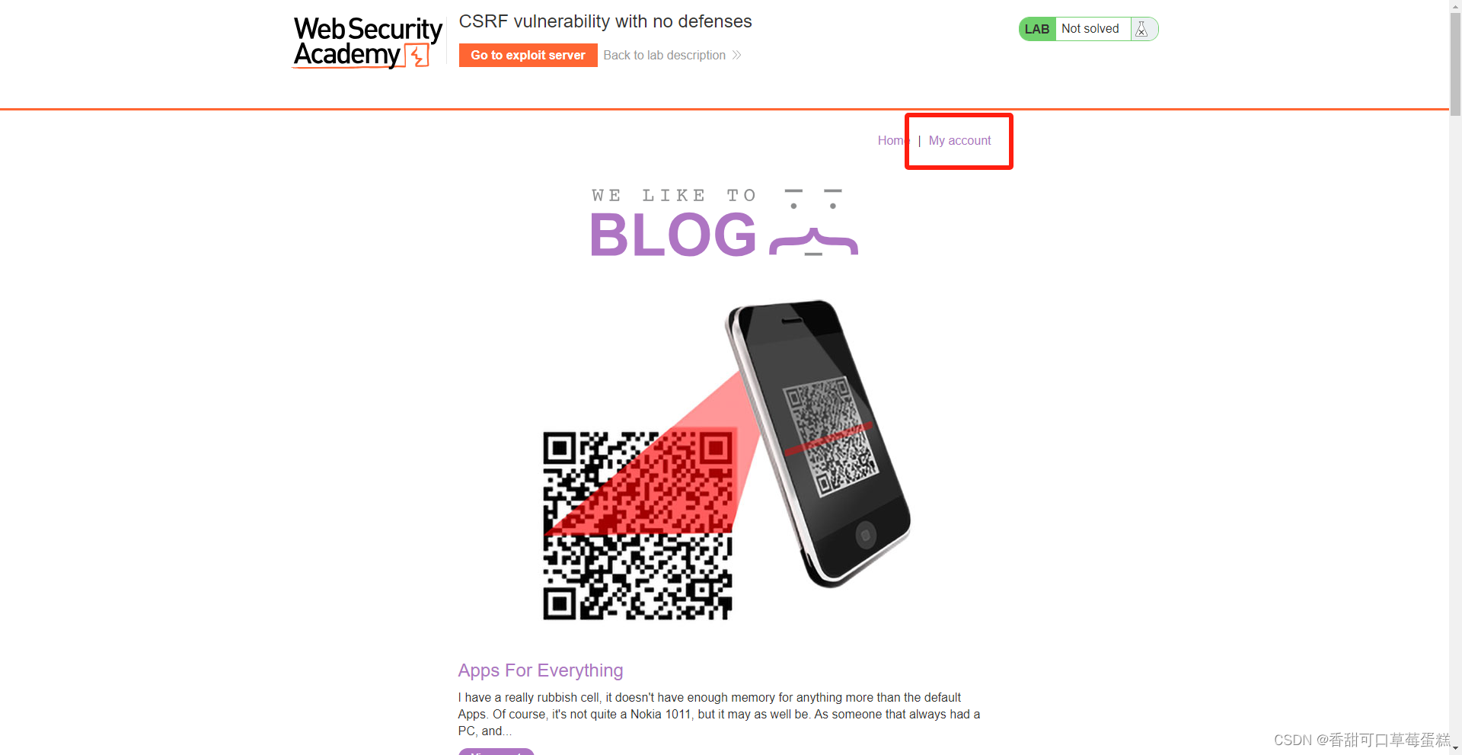Viewport: 1462px width, 755px height.
Task: Click the purple BLOG heading
Action: (673, 235)
